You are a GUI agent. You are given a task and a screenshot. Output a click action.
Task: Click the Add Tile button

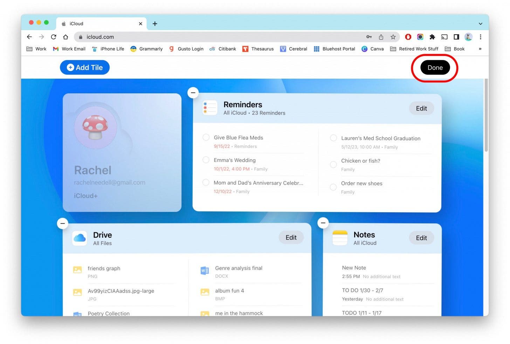click(85, 67)
